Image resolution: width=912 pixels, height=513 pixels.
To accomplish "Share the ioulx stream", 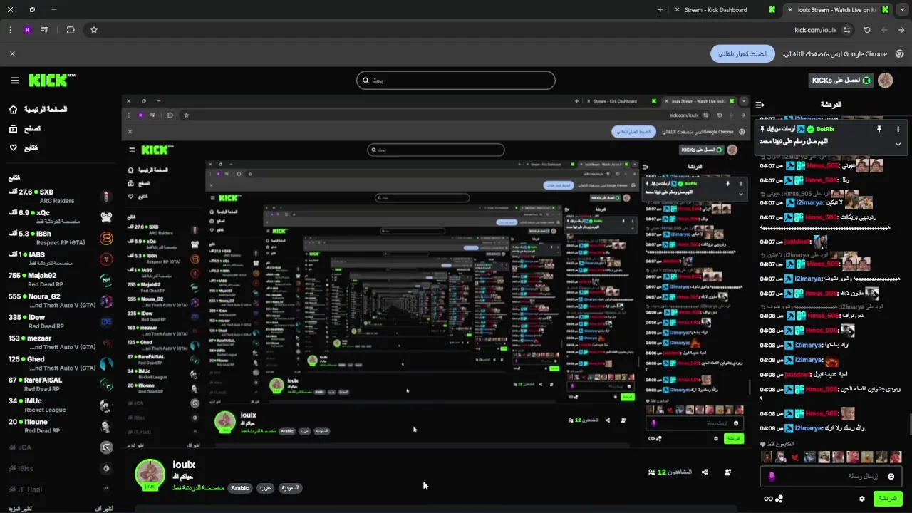I will coord(705,472).
